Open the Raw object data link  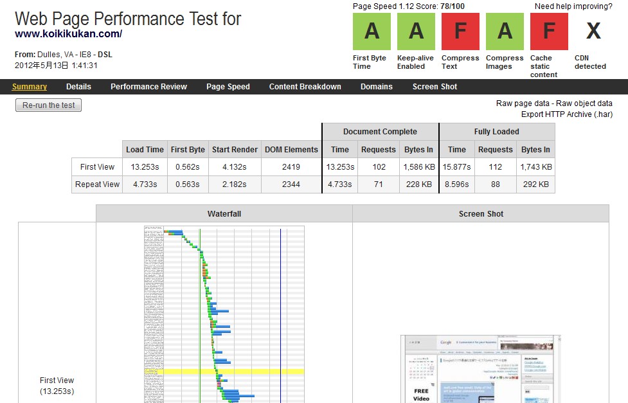(x=584, y=103)
